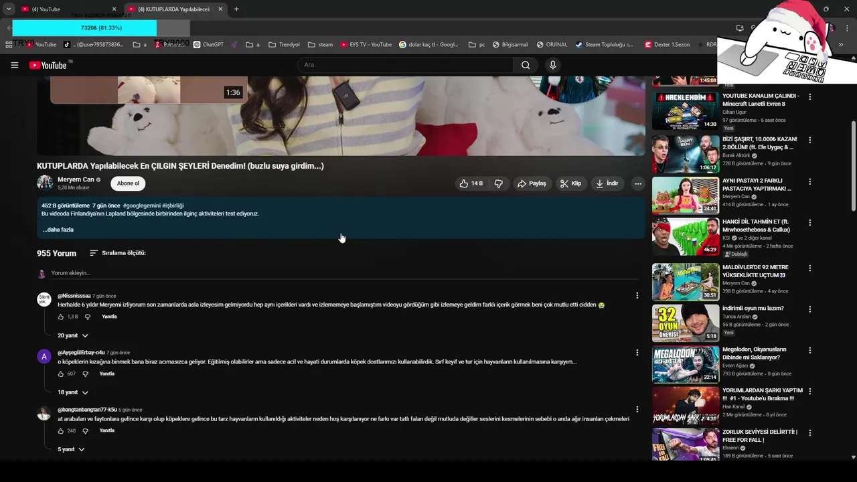
Task: Expand description with '...daha fazla'
Action: point(58,230)
